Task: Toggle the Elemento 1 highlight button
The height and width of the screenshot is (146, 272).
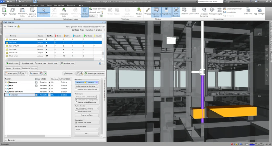Action: [x=81, y=82]
